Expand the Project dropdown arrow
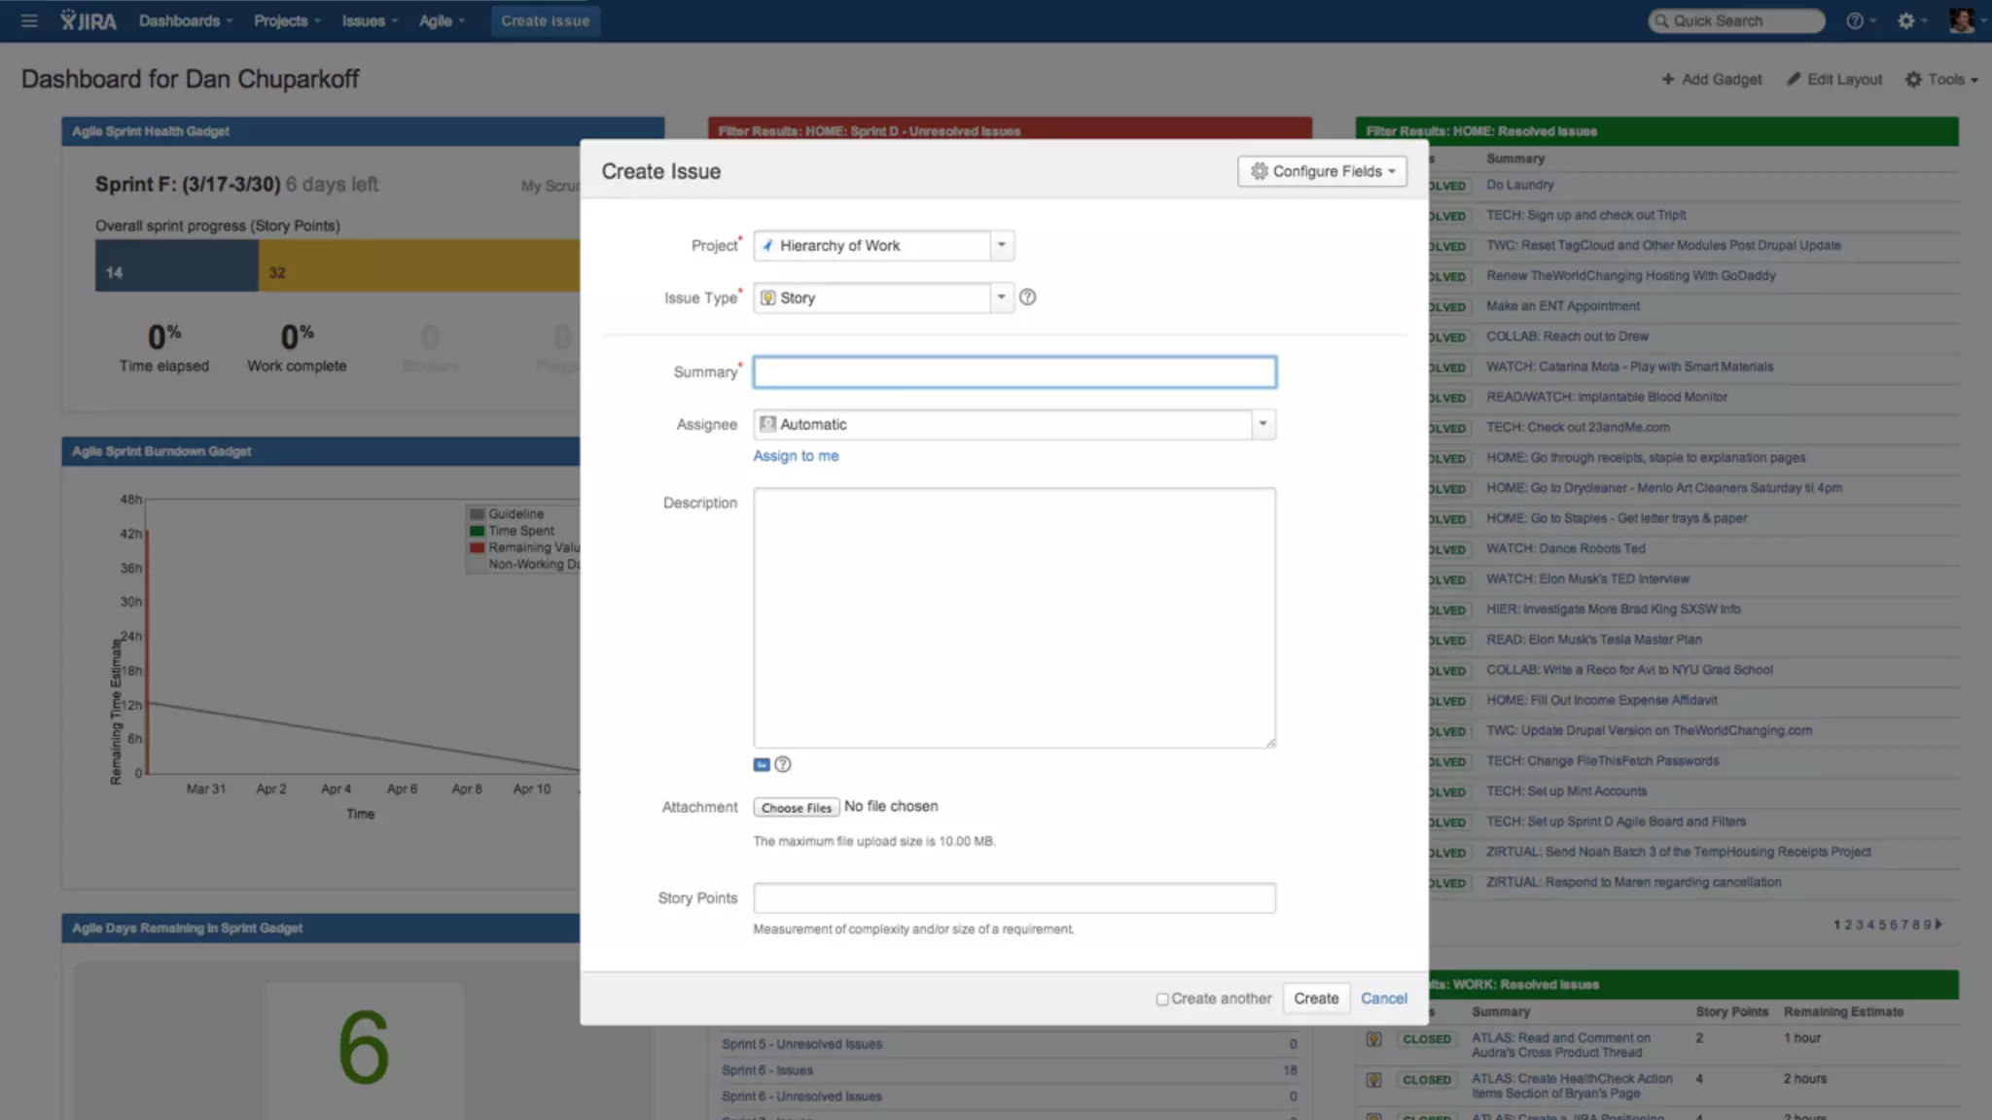 1001,245
